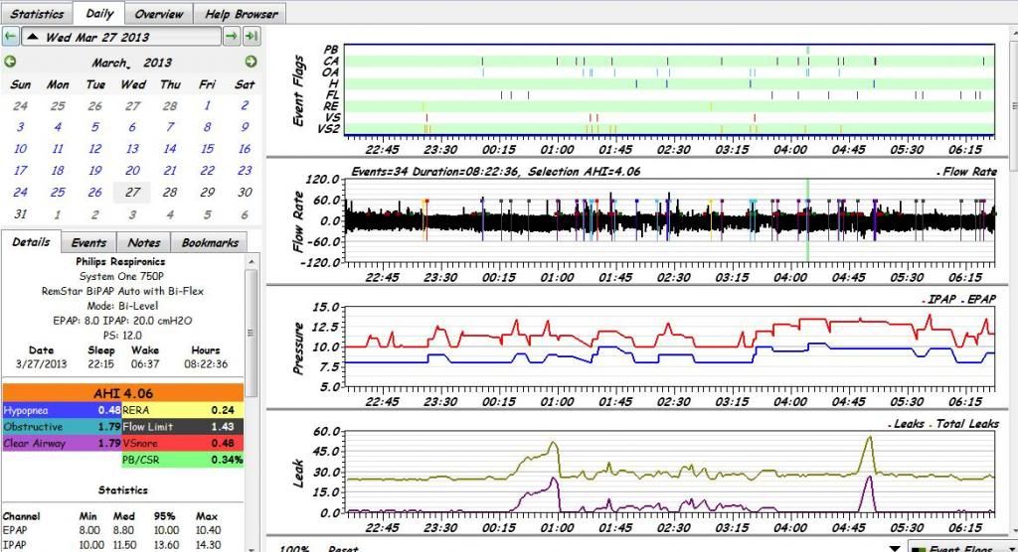Image resolution: width=1018 pixels, height=552 pixels.
Task: Click the Philips Respironics machine name
Action: (x=120, y=261)
